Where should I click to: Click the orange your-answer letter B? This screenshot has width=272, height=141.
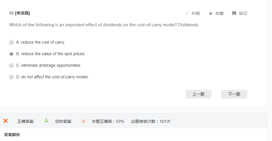(x=83, y=121)
